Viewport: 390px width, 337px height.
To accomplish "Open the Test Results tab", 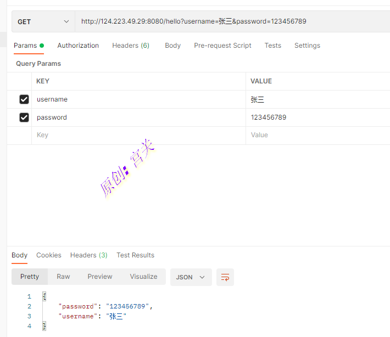I will pyautogui.click(x=135, y=255).
